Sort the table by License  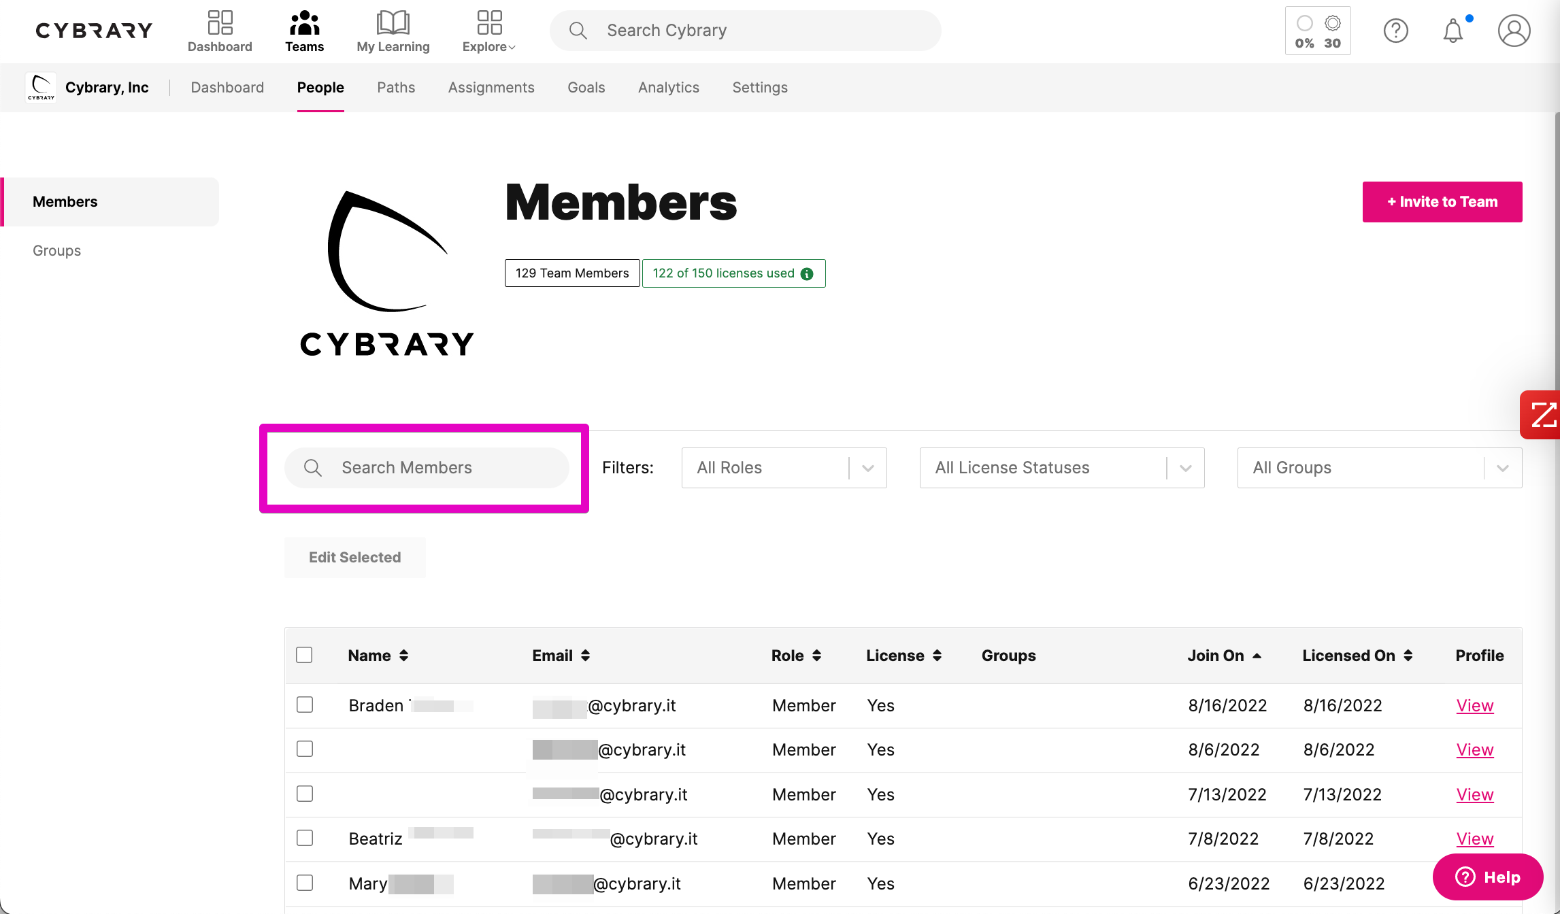coord(904,656)
